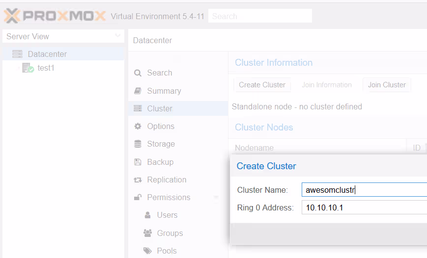Click the Cluster Name input field
The image size is (427, 258).
[364, 190]
